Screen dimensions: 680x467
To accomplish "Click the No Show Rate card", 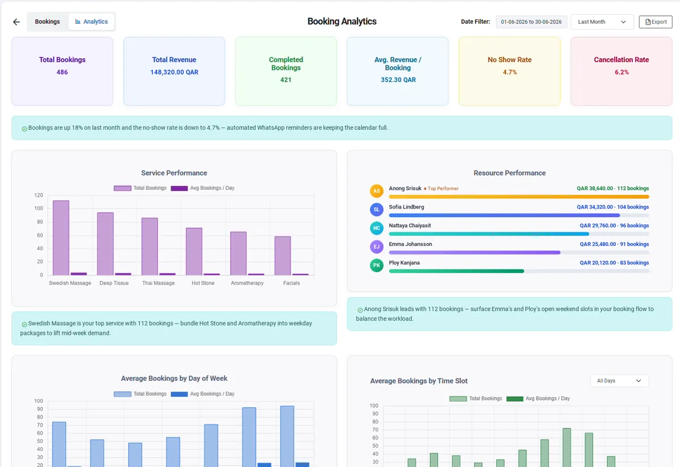I will (509, 71).
